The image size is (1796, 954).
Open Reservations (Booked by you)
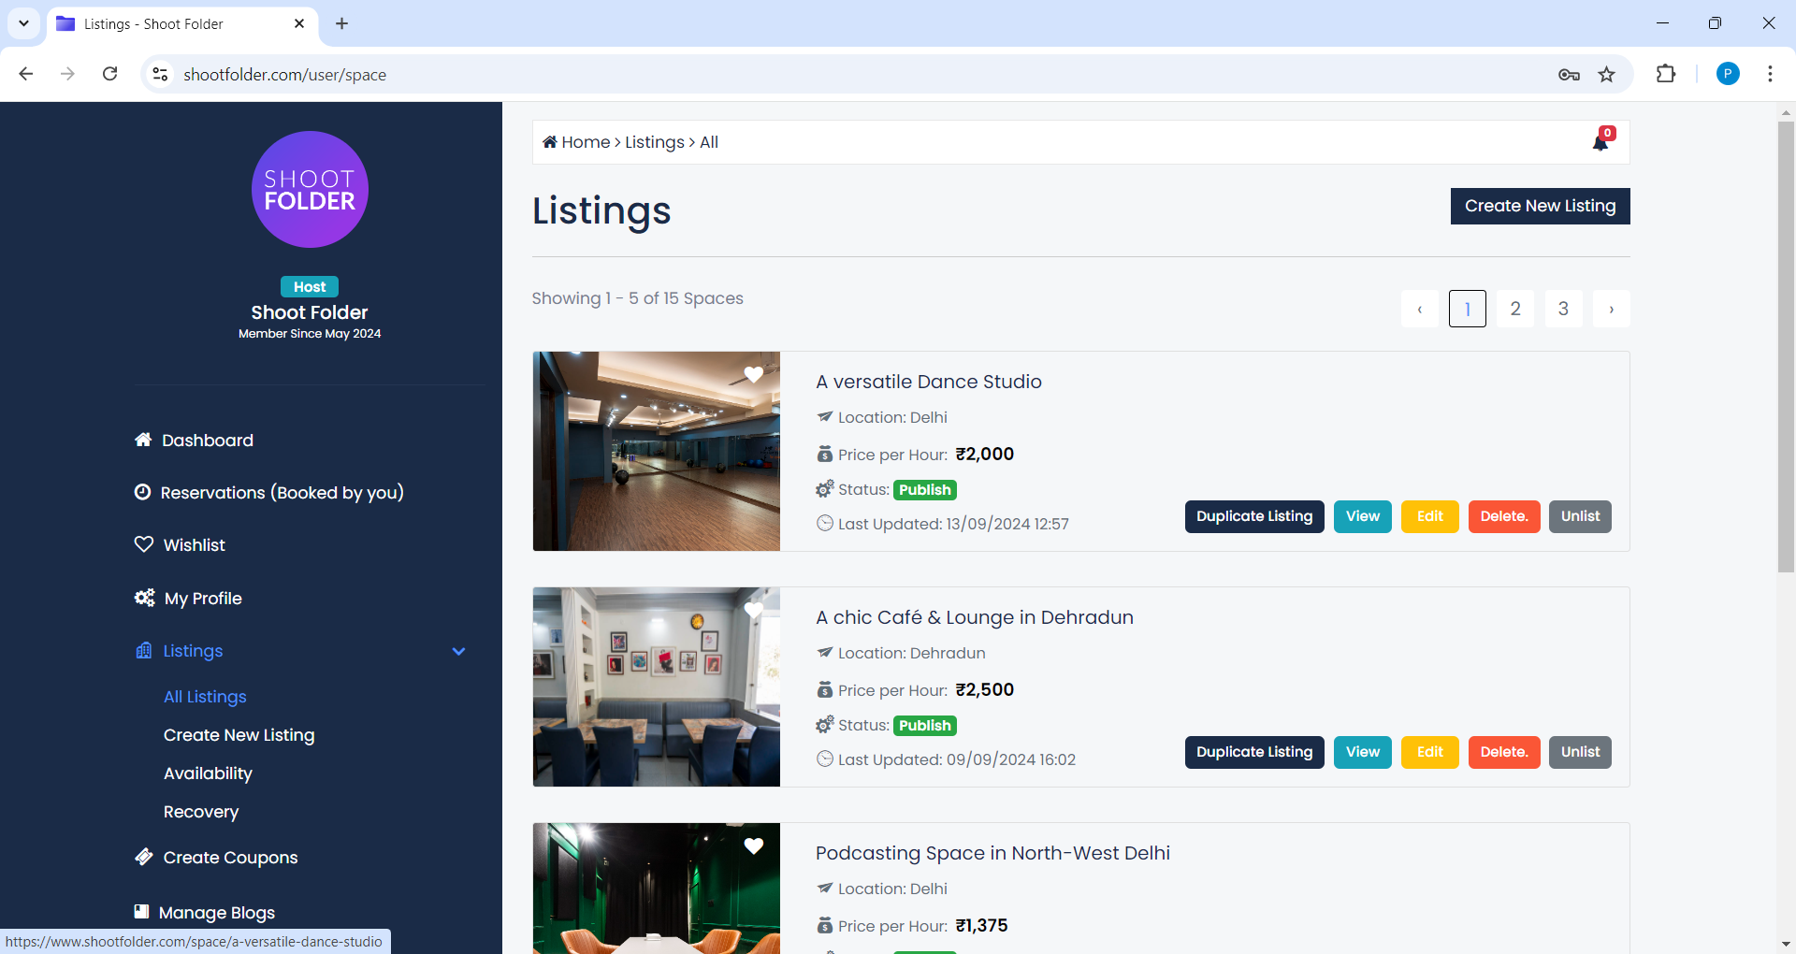pos(282,492)
